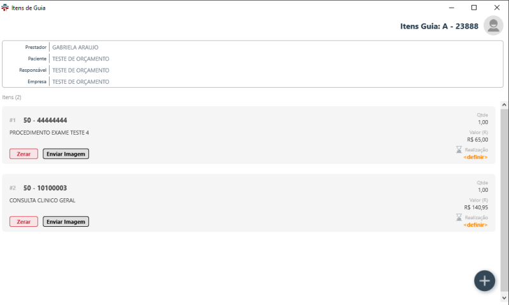Click the hourglass icon on item #2
Image resolution: width=509 pixels, height=305 pixels.
point(459,217)
